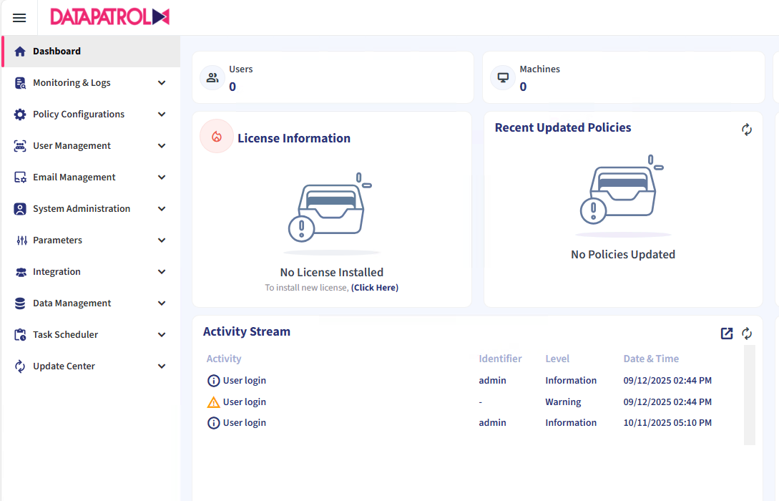Click the DataPatrol logo
This screenshot has height=501, width=779.
tap(109, 17)
